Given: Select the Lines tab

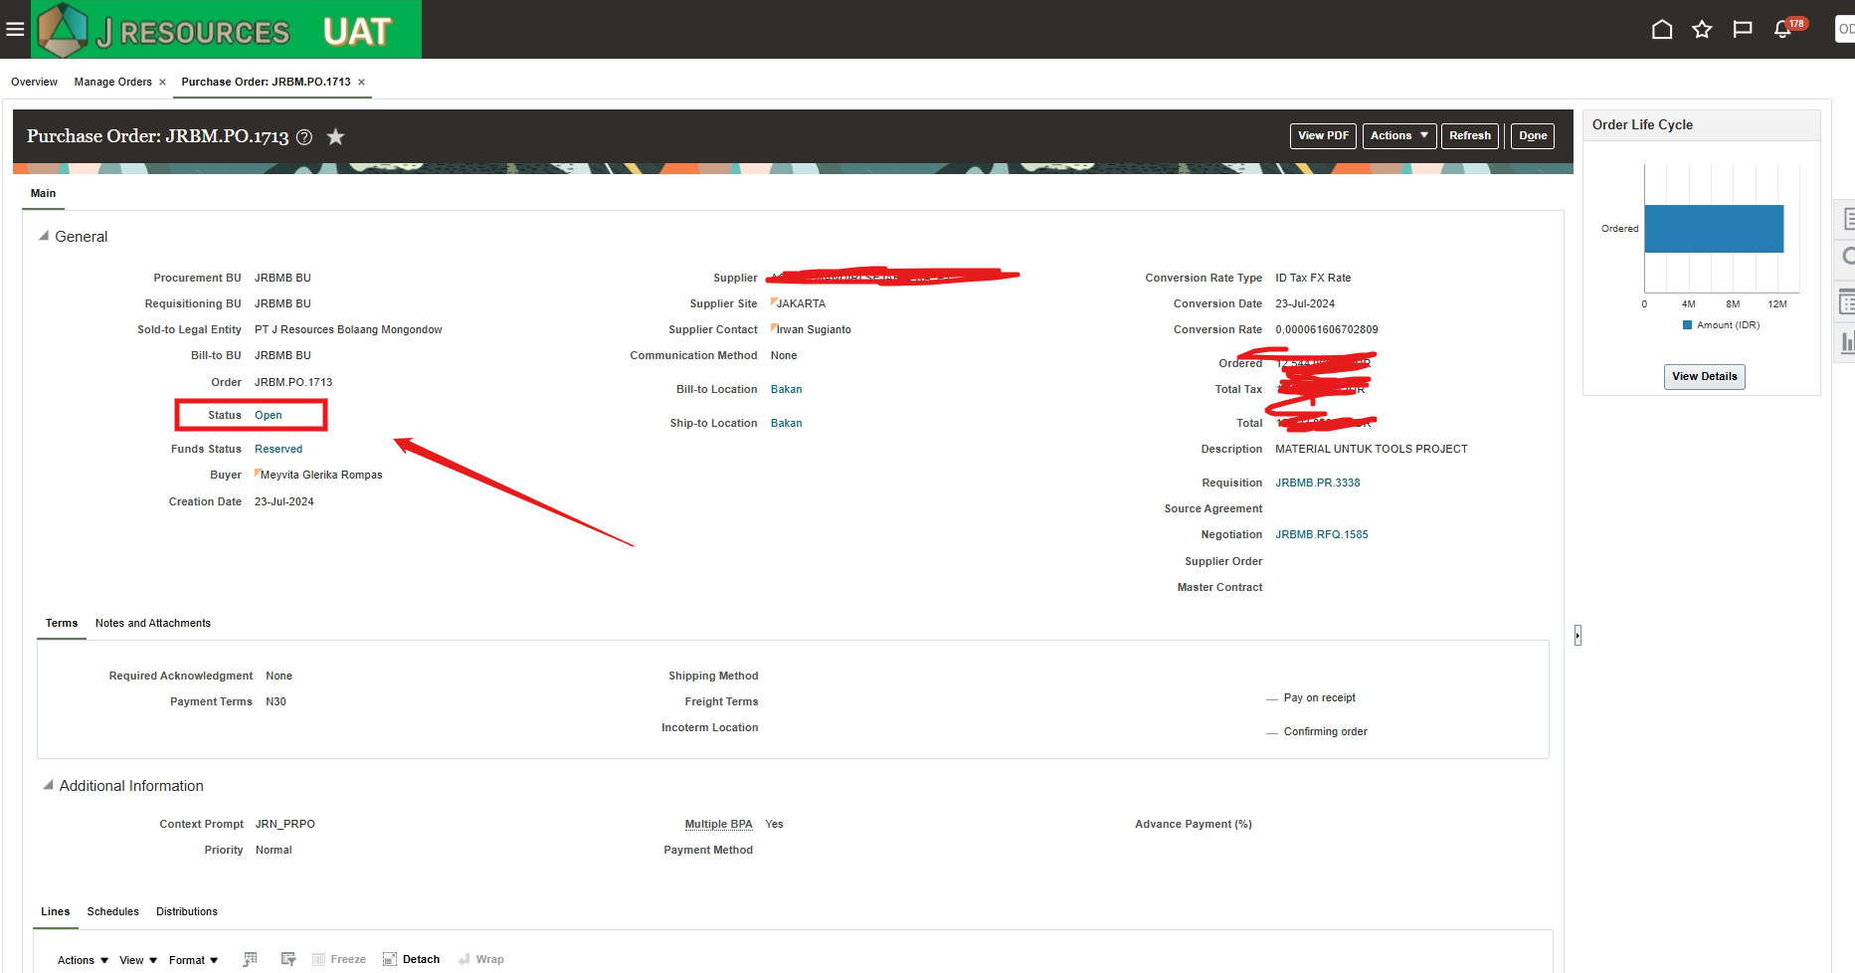Looking at the screenshot, I should click(55, 911).
